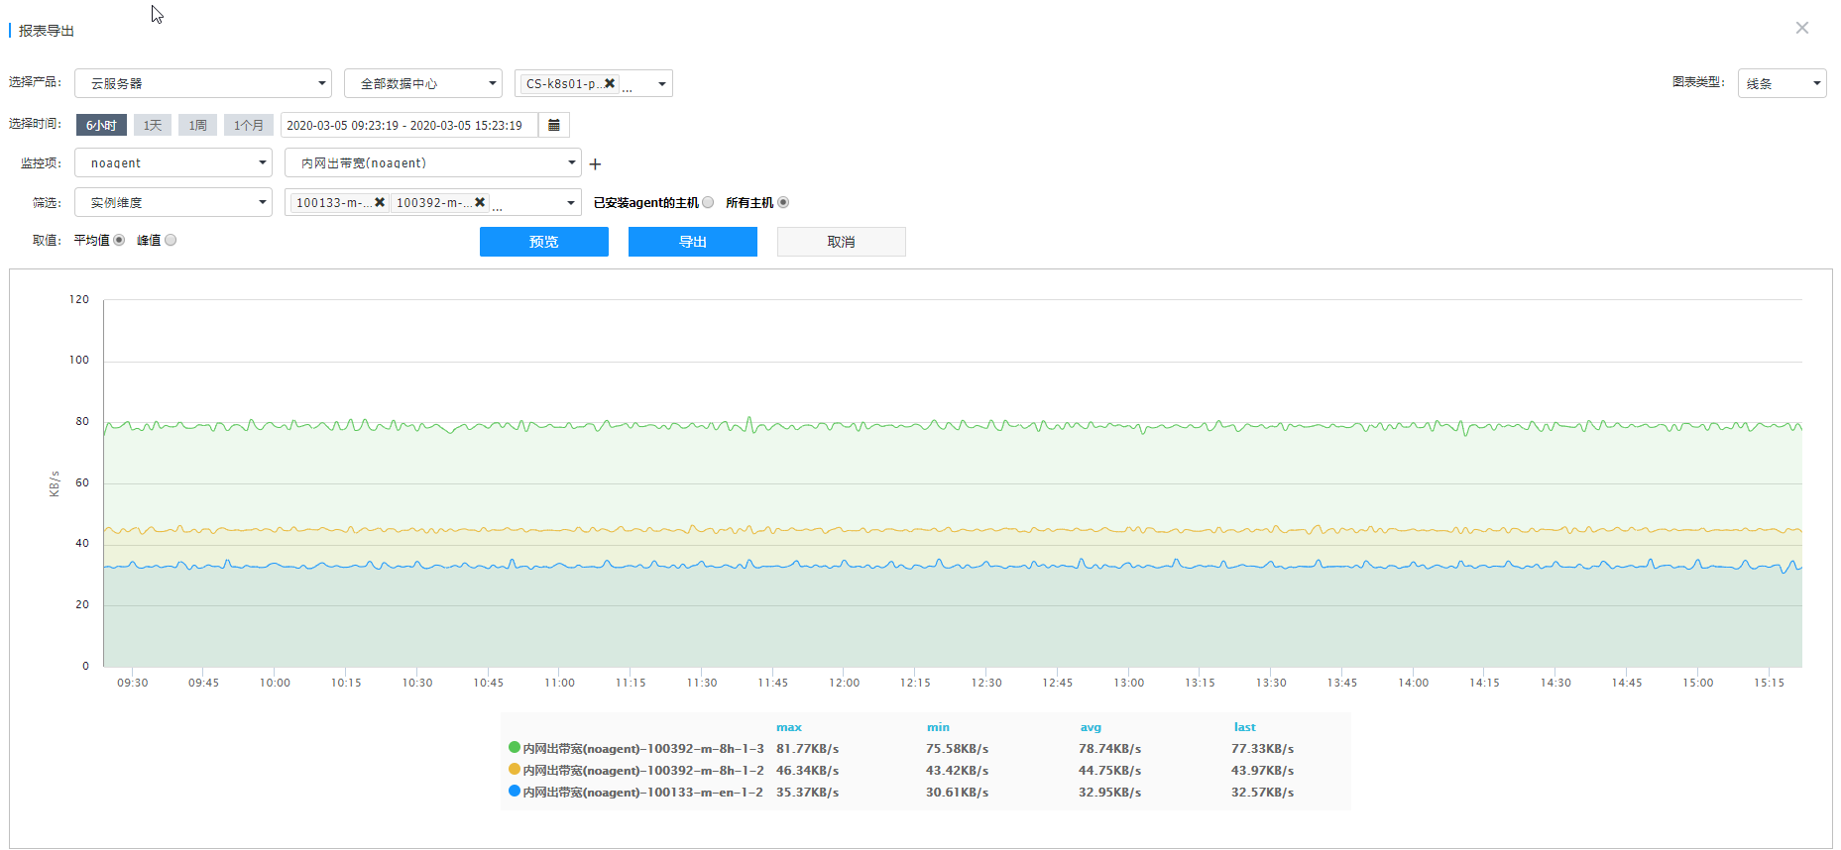
Task: Open the 图表类型 线条 dropdown
Action: click(x=1782, y=83)
